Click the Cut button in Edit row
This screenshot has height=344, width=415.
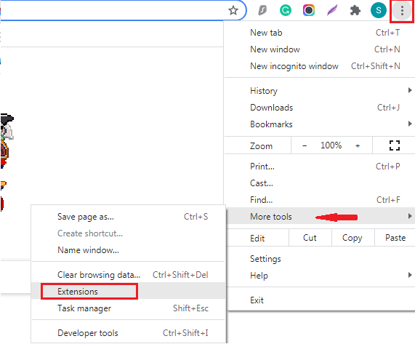click(x=310, y=238)
